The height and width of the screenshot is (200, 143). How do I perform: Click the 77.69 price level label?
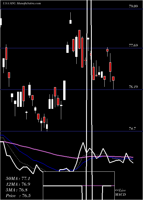click(x=134, y=45)
